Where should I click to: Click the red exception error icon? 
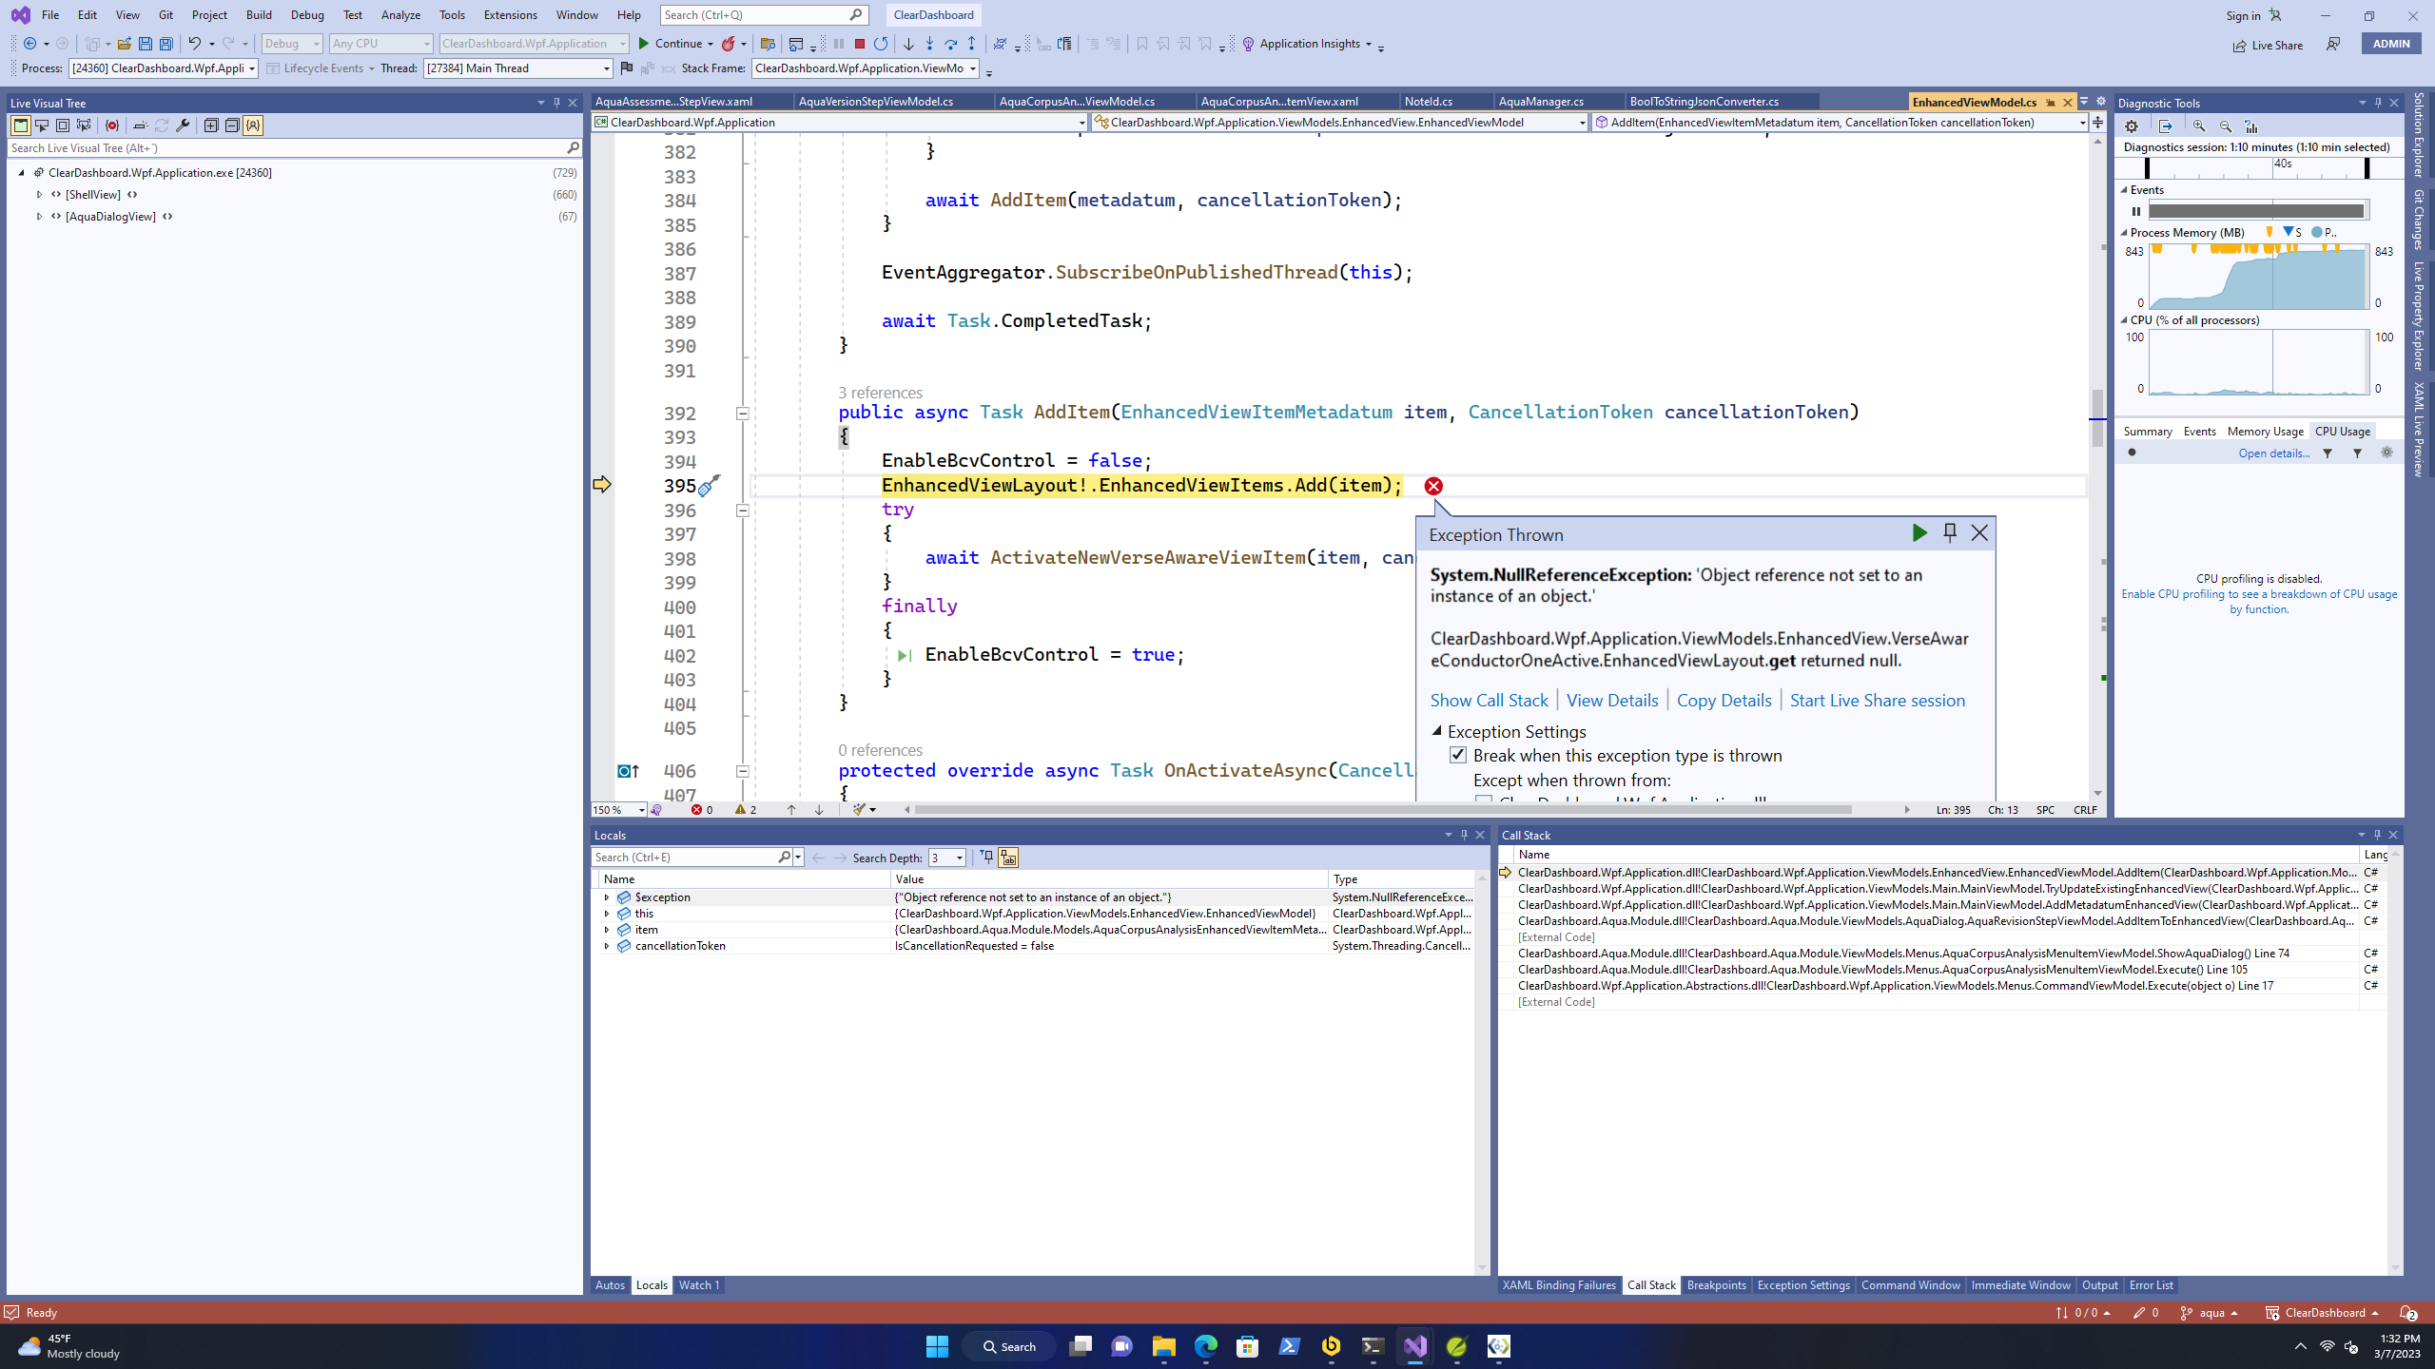(x=1433, y=486)
